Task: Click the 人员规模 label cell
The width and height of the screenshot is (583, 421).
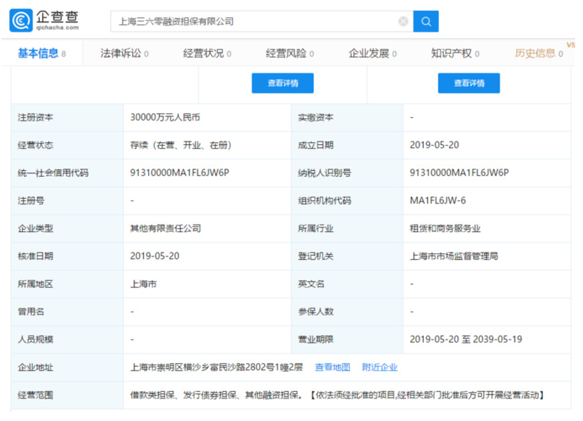Action: (67, 340)
